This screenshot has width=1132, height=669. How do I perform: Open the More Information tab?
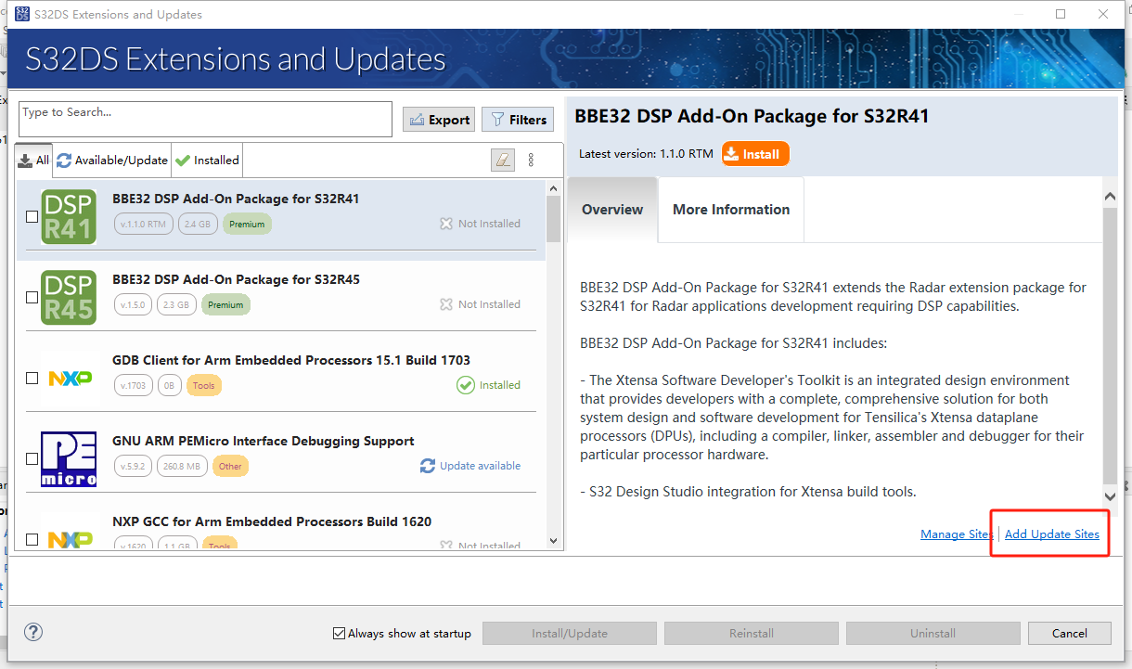tap(731, 210)
